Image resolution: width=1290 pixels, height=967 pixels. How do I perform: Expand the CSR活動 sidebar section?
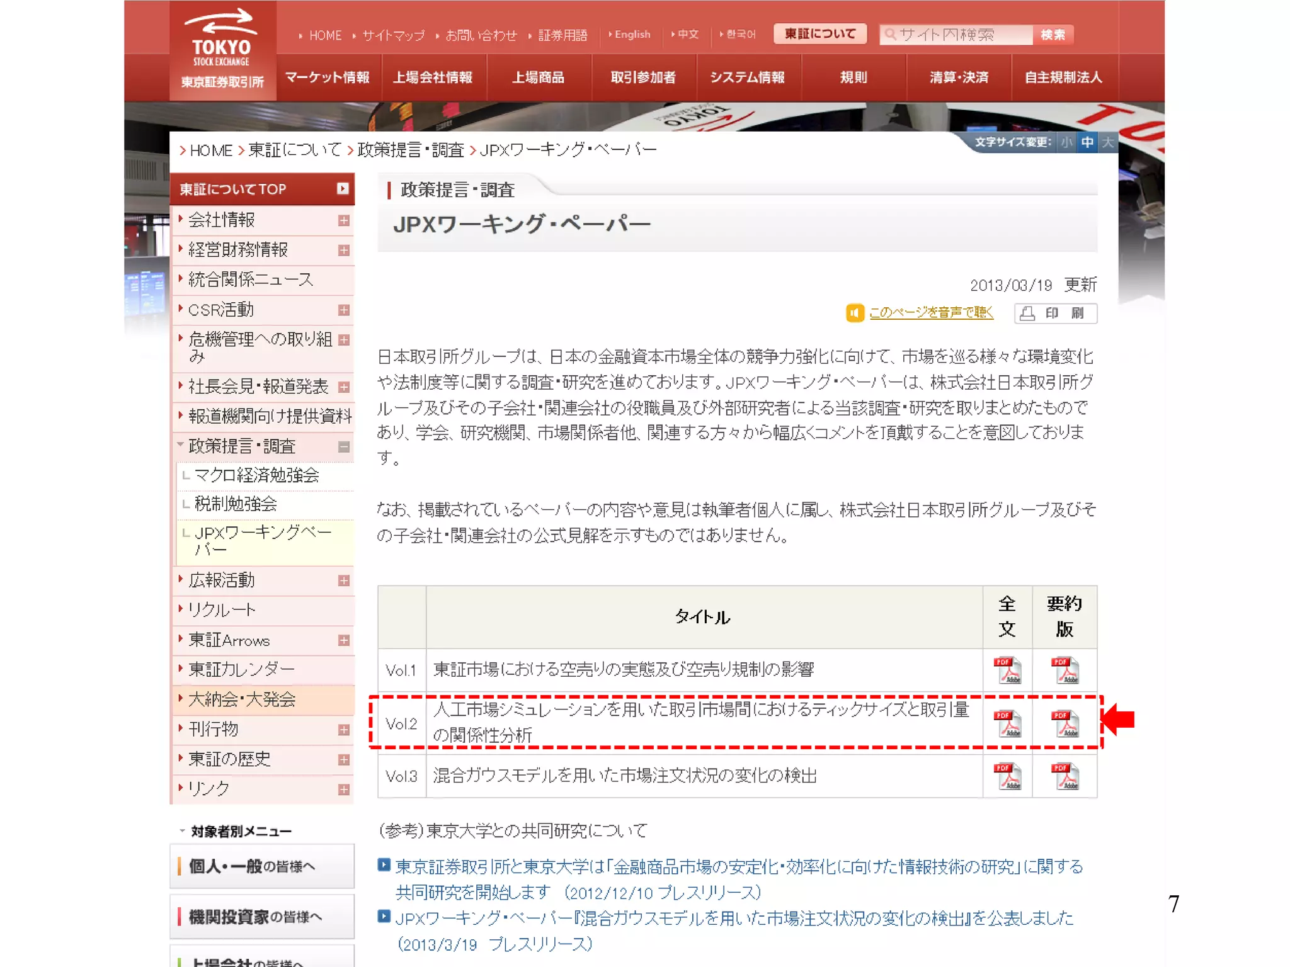click(x=343, y=310)
